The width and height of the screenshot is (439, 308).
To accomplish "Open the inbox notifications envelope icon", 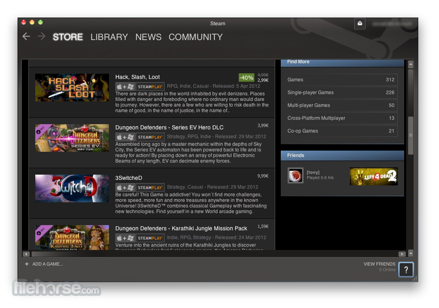I will [360, 24].
